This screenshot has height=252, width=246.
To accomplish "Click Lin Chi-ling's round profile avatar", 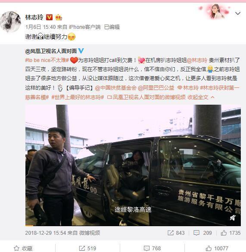I will click(11, 22).
